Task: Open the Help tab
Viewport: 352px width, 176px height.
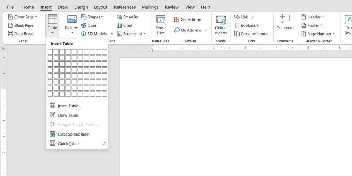Action: 206,7
